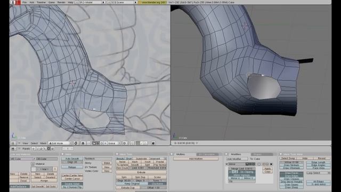This screenshot has height=192, width=341.
Task: Toggle Keep Original for spin
Action: (x=132, y=183)
